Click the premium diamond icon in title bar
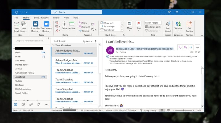The width and height of the screenshot is (221, 123). tap(169, 12)
